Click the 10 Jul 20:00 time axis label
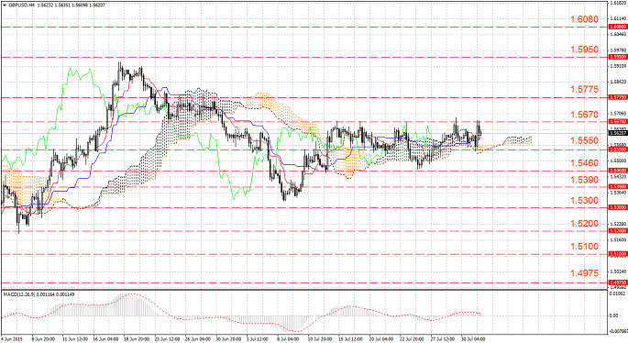628x343 pixels. click(x=320, y=339)
